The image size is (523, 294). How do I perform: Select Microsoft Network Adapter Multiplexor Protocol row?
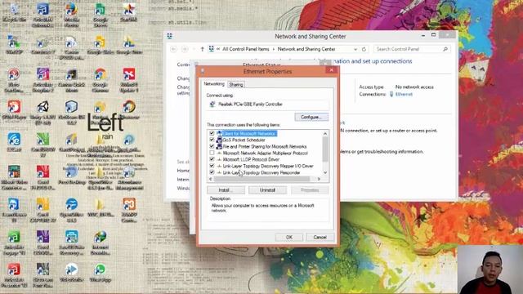[265, 153]
